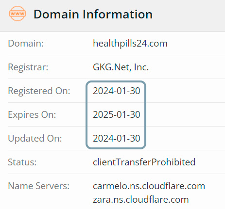This screenshot has width=225, height=209.
Task: Click the Updated On: label
Action: (35, 139)
